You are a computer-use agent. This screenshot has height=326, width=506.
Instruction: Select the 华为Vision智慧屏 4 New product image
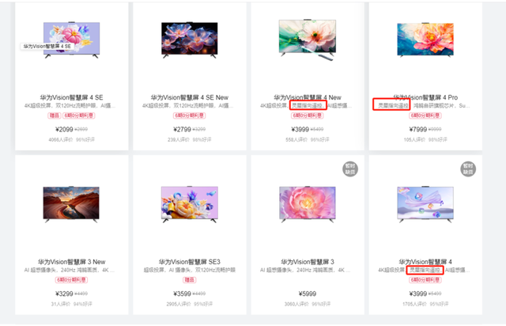point(308,40)
